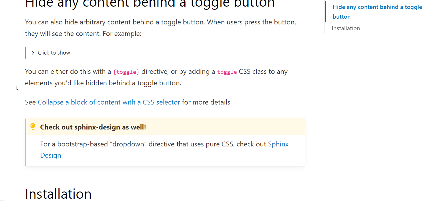Click the paragraph 'elements you'd like hidden behind a toggle button'
Image resolution: width=428 pixels, height=205 pixels.
pos(103,83)
